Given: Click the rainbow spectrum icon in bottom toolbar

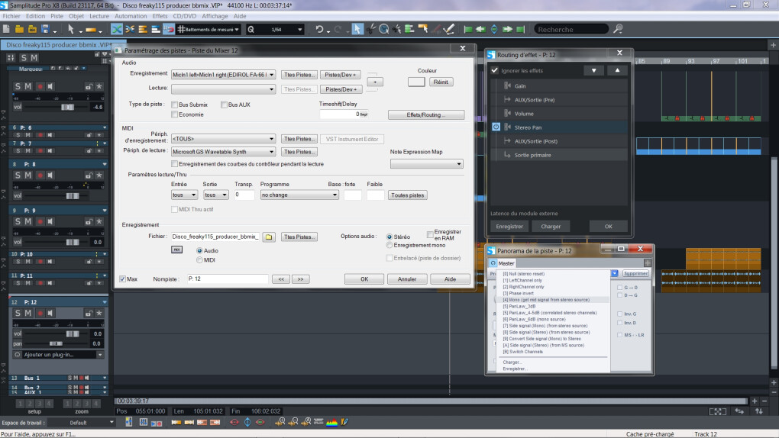Looking at the screenshot, I should [x=331, y=422].
